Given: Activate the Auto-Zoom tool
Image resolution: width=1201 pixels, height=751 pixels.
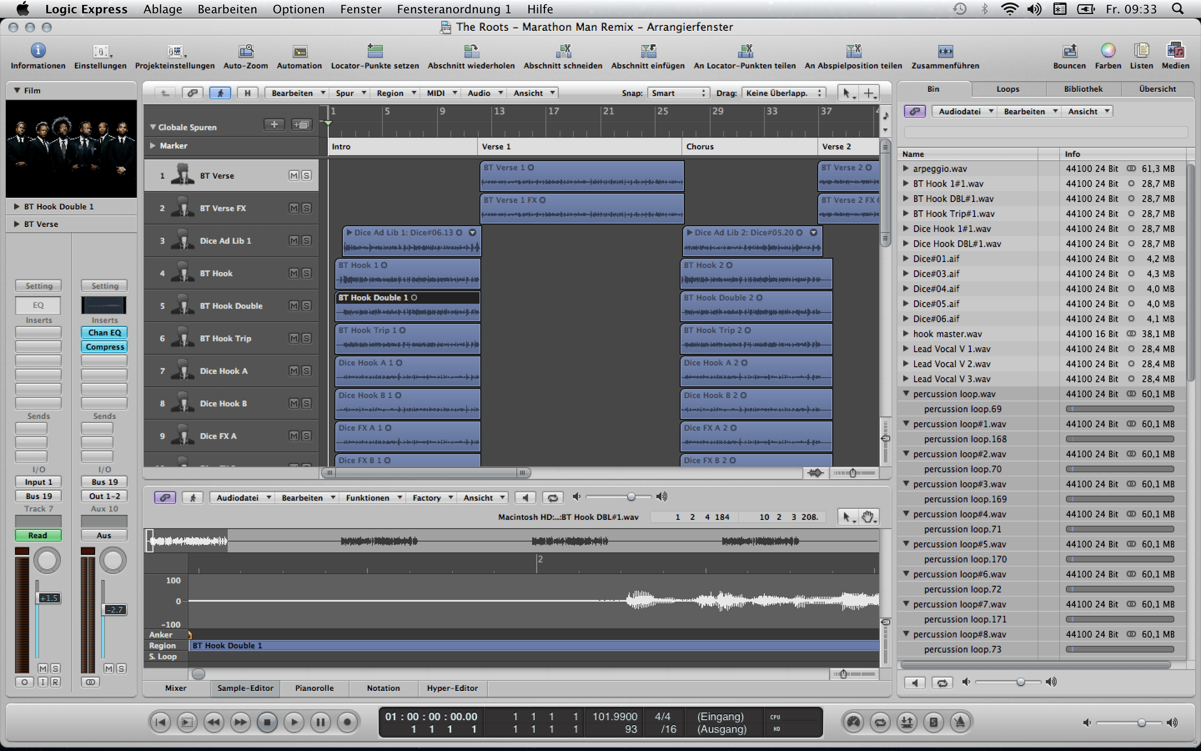Looking at the screenshot, I should [246, 50].
